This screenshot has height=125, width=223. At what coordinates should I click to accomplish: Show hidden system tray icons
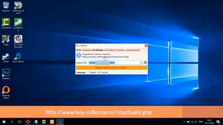[x=184, y=122]
